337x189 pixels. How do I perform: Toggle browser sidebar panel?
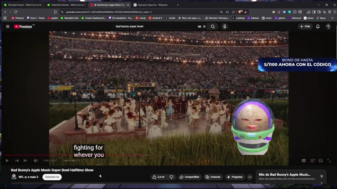click(x=314, y=12)
